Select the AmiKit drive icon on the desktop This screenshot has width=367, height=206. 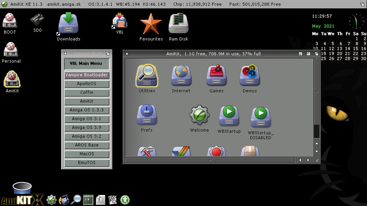[x=12, y=79]
